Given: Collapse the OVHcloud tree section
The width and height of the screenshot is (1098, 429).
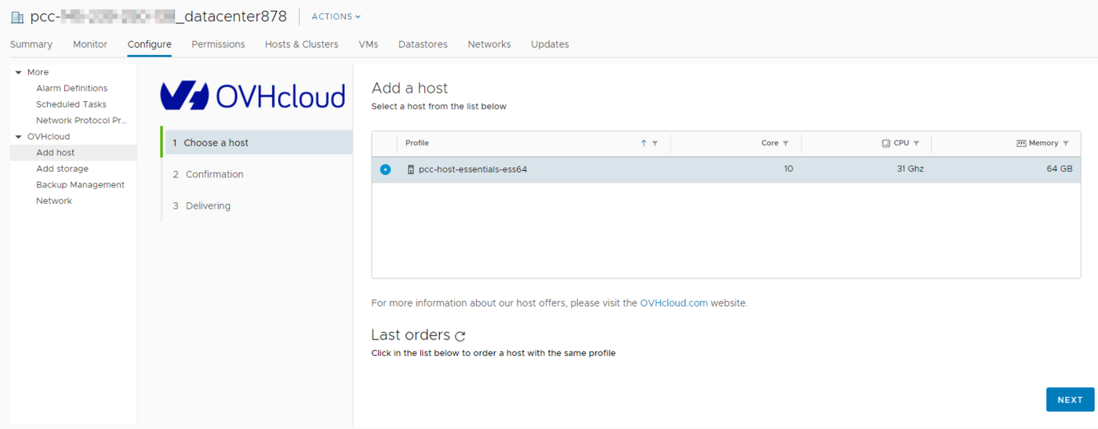Looking at the screenshot, I should pyautogui.click(x=19, y=136).
